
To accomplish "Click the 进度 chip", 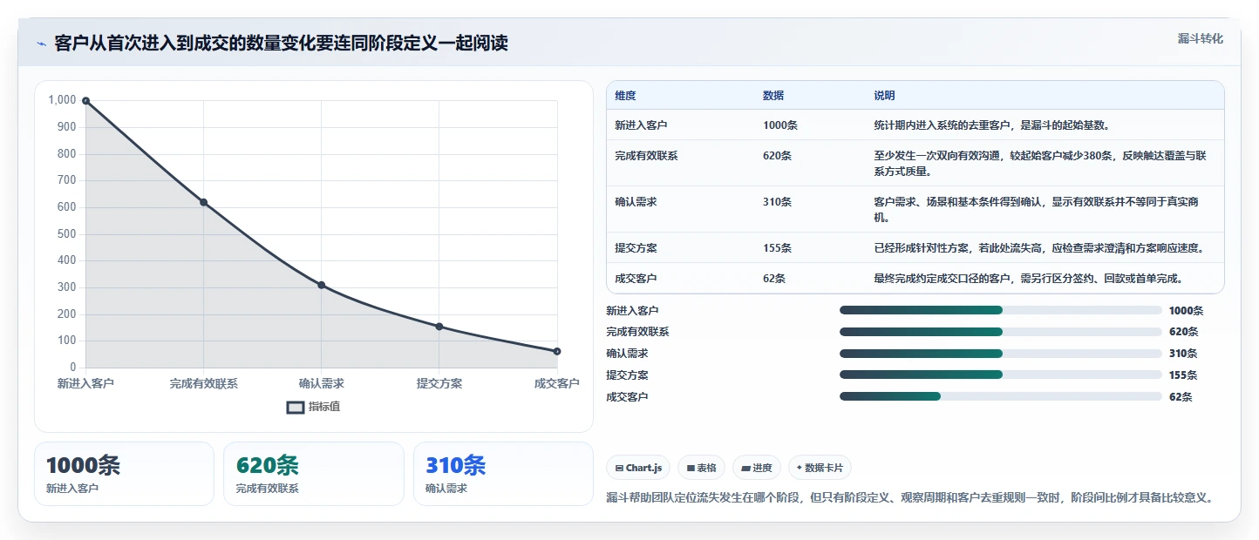I will click(757, 468).
